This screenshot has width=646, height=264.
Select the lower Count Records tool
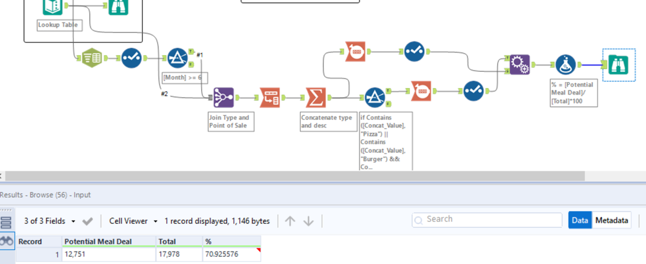[421, 91]
